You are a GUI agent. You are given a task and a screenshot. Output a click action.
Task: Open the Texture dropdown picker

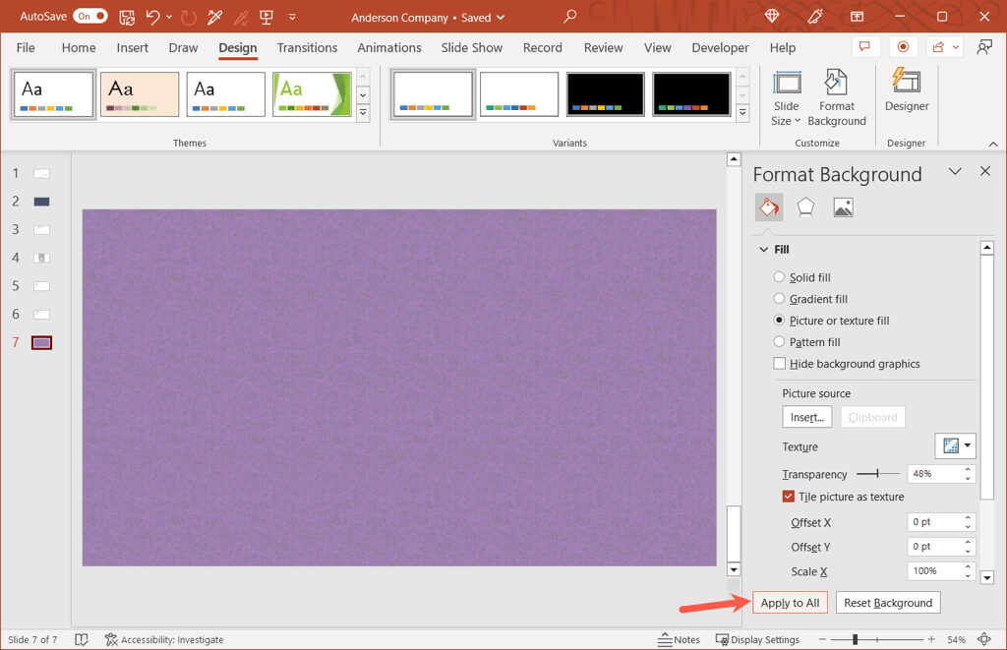954,446
